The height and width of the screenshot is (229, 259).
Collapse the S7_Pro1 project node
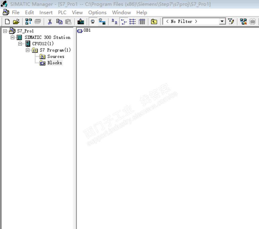[5, 31]
